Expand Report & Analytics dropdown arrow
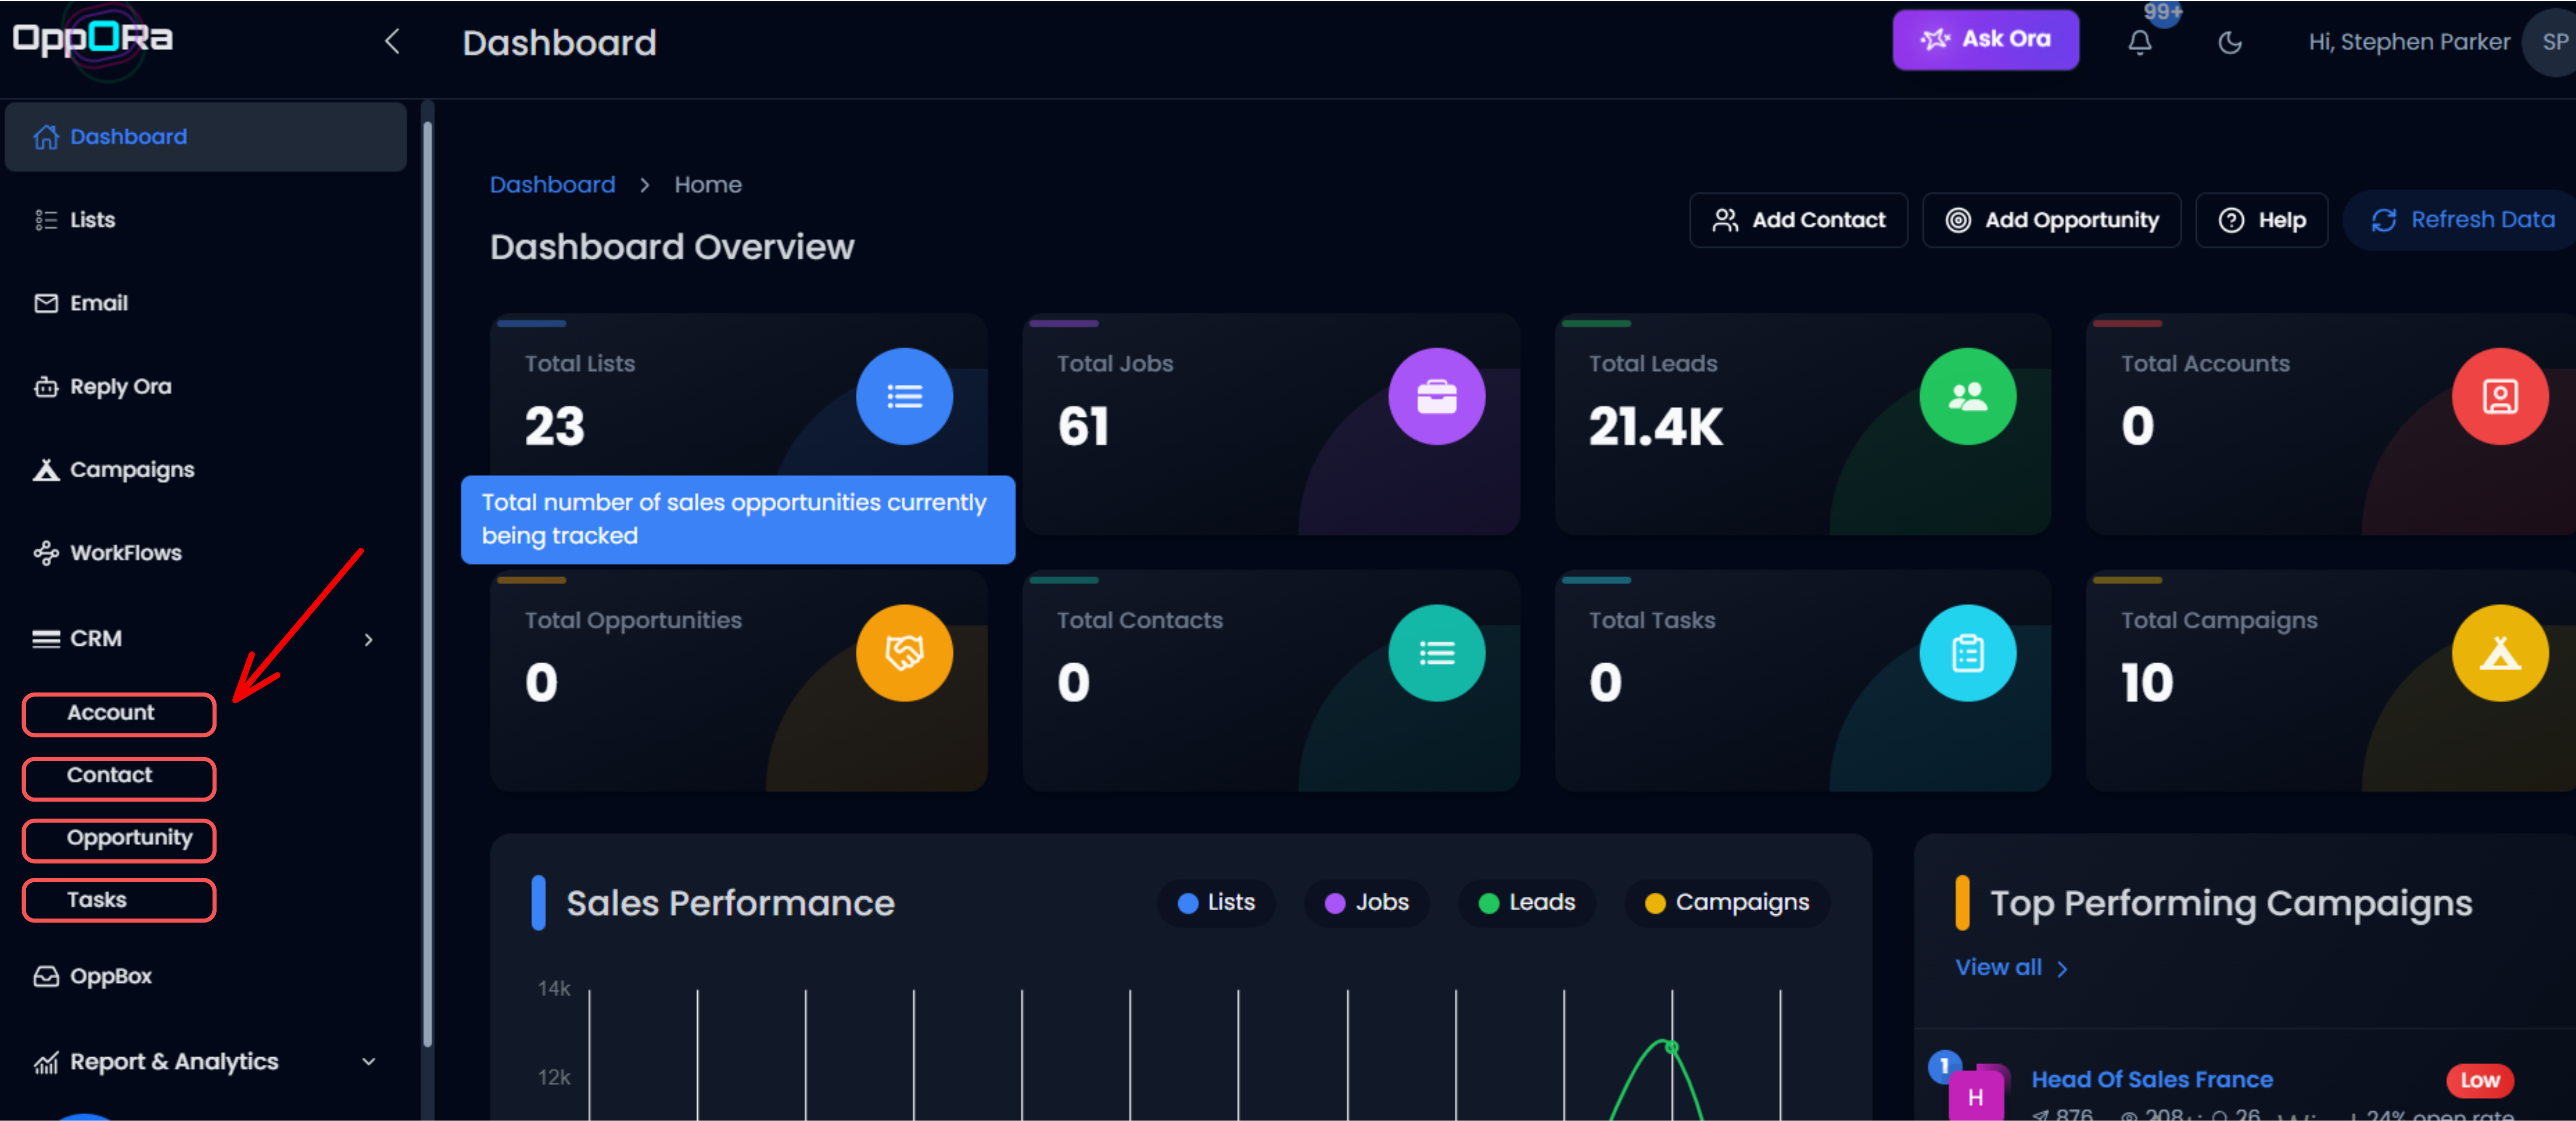2576x1121 pixels. point(369,1062)
